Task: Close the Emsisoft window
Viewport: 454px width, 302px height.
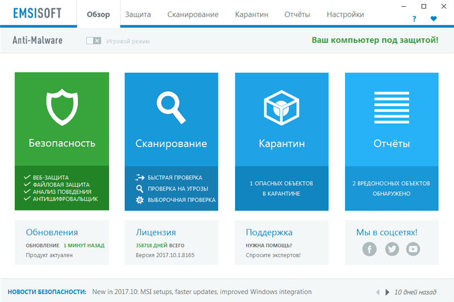Action: click(x=444, y=6)
